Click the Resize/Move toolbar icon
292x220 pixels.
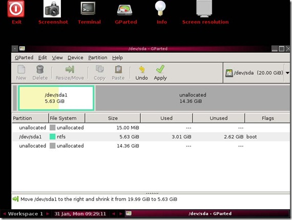coord(70,69)
